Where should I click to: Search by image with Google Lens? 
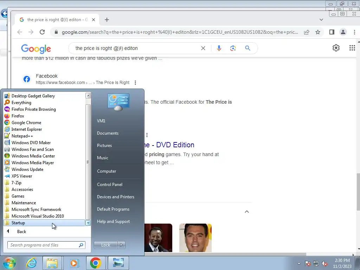233,48
